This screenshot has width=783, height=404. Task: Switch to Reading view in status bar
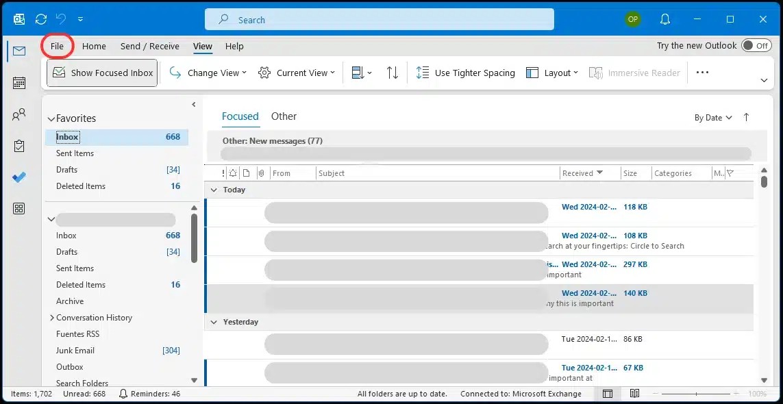click(x=634, y=394)
